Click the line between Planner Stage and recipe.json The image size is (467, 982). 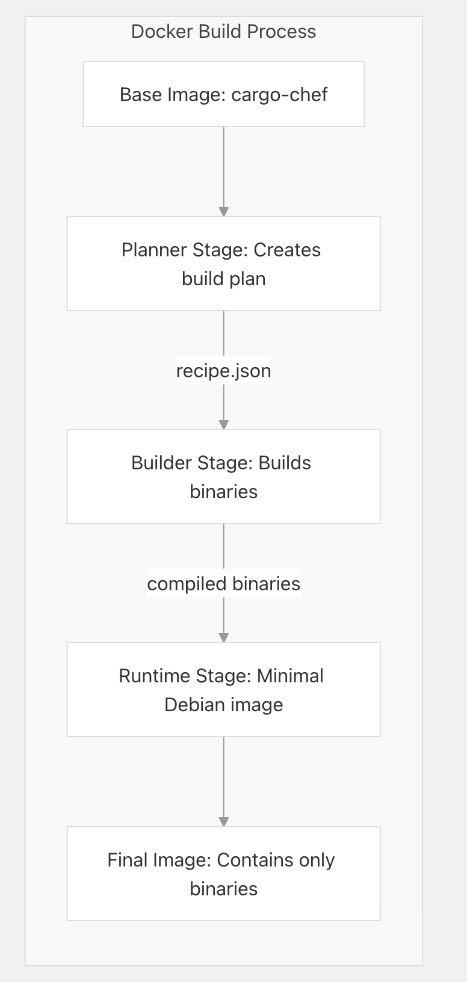[x=224, y=333]
